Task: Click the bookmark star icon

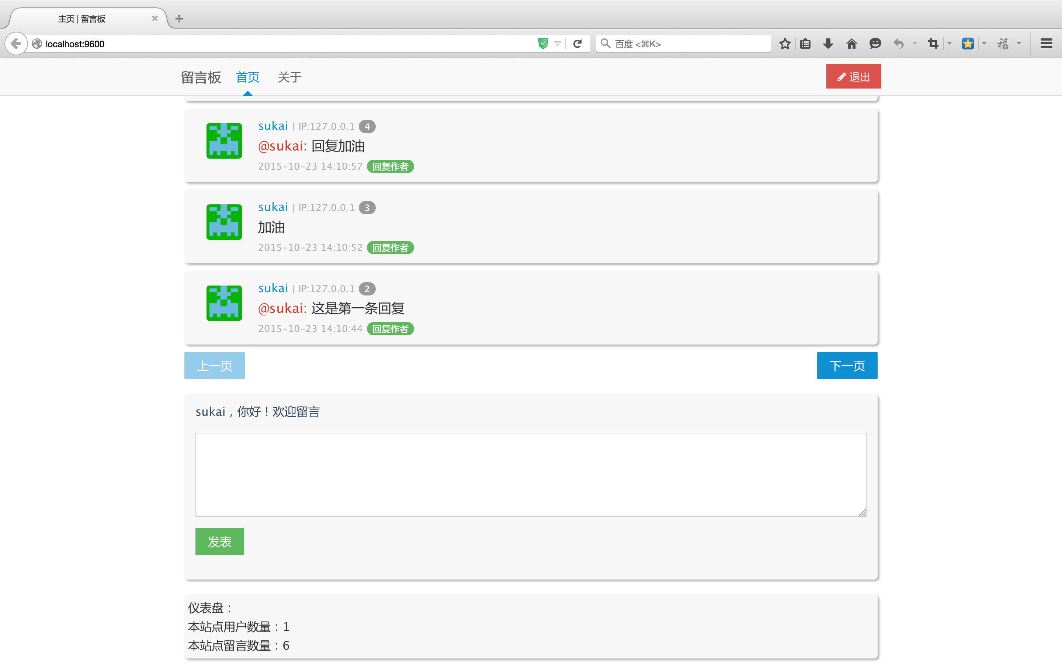Action: (x=785, y=44)
